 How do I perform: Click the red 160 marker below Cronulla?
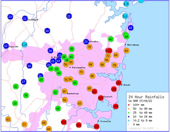click(x=96, y=127)
